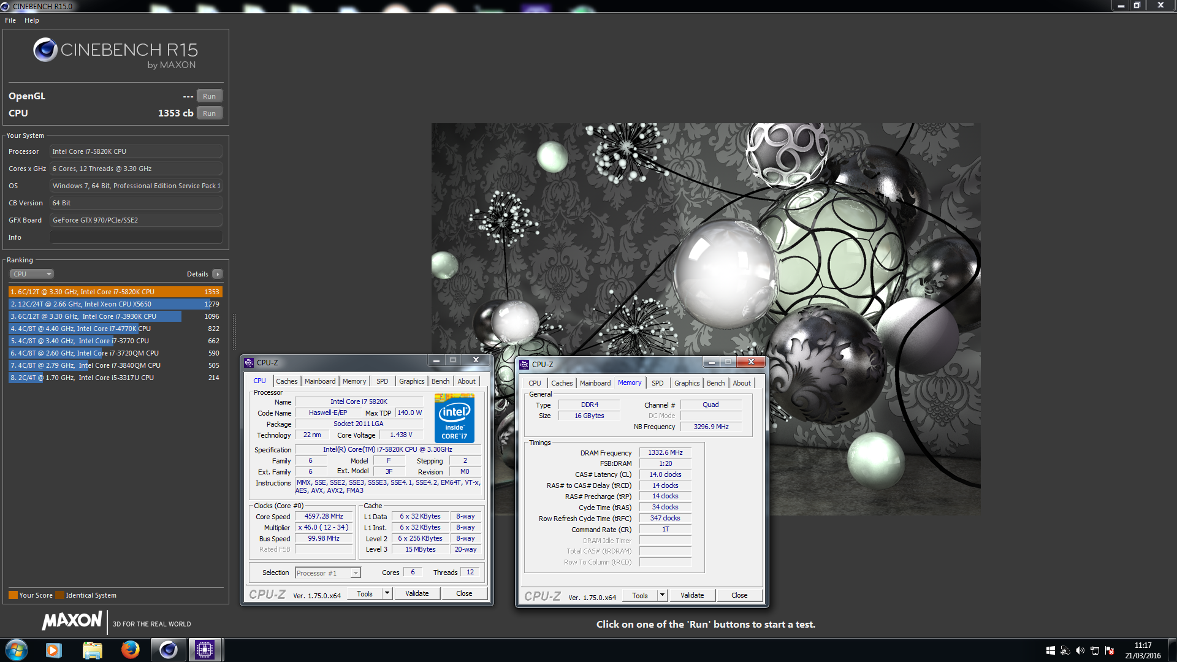Click the empty Info input field
This screenshot has width=1177, height=662.
[136, 237]
